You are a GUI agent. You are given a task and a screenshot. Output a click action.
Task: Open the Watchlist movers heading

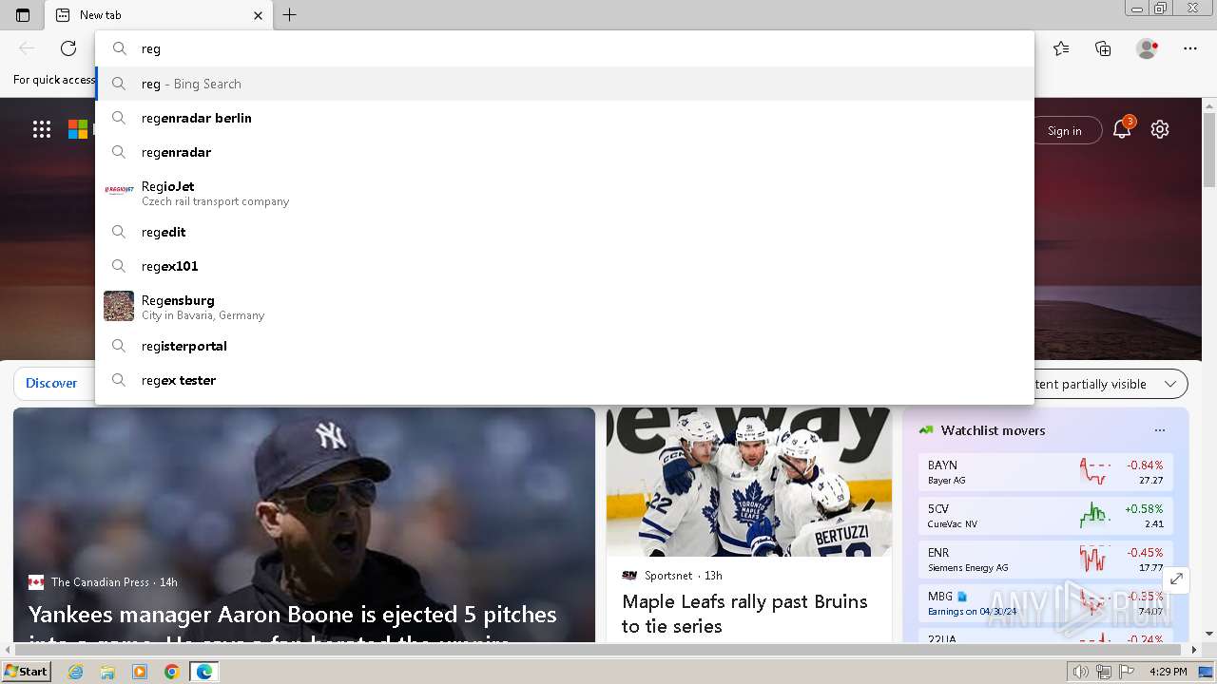(993, 430)
